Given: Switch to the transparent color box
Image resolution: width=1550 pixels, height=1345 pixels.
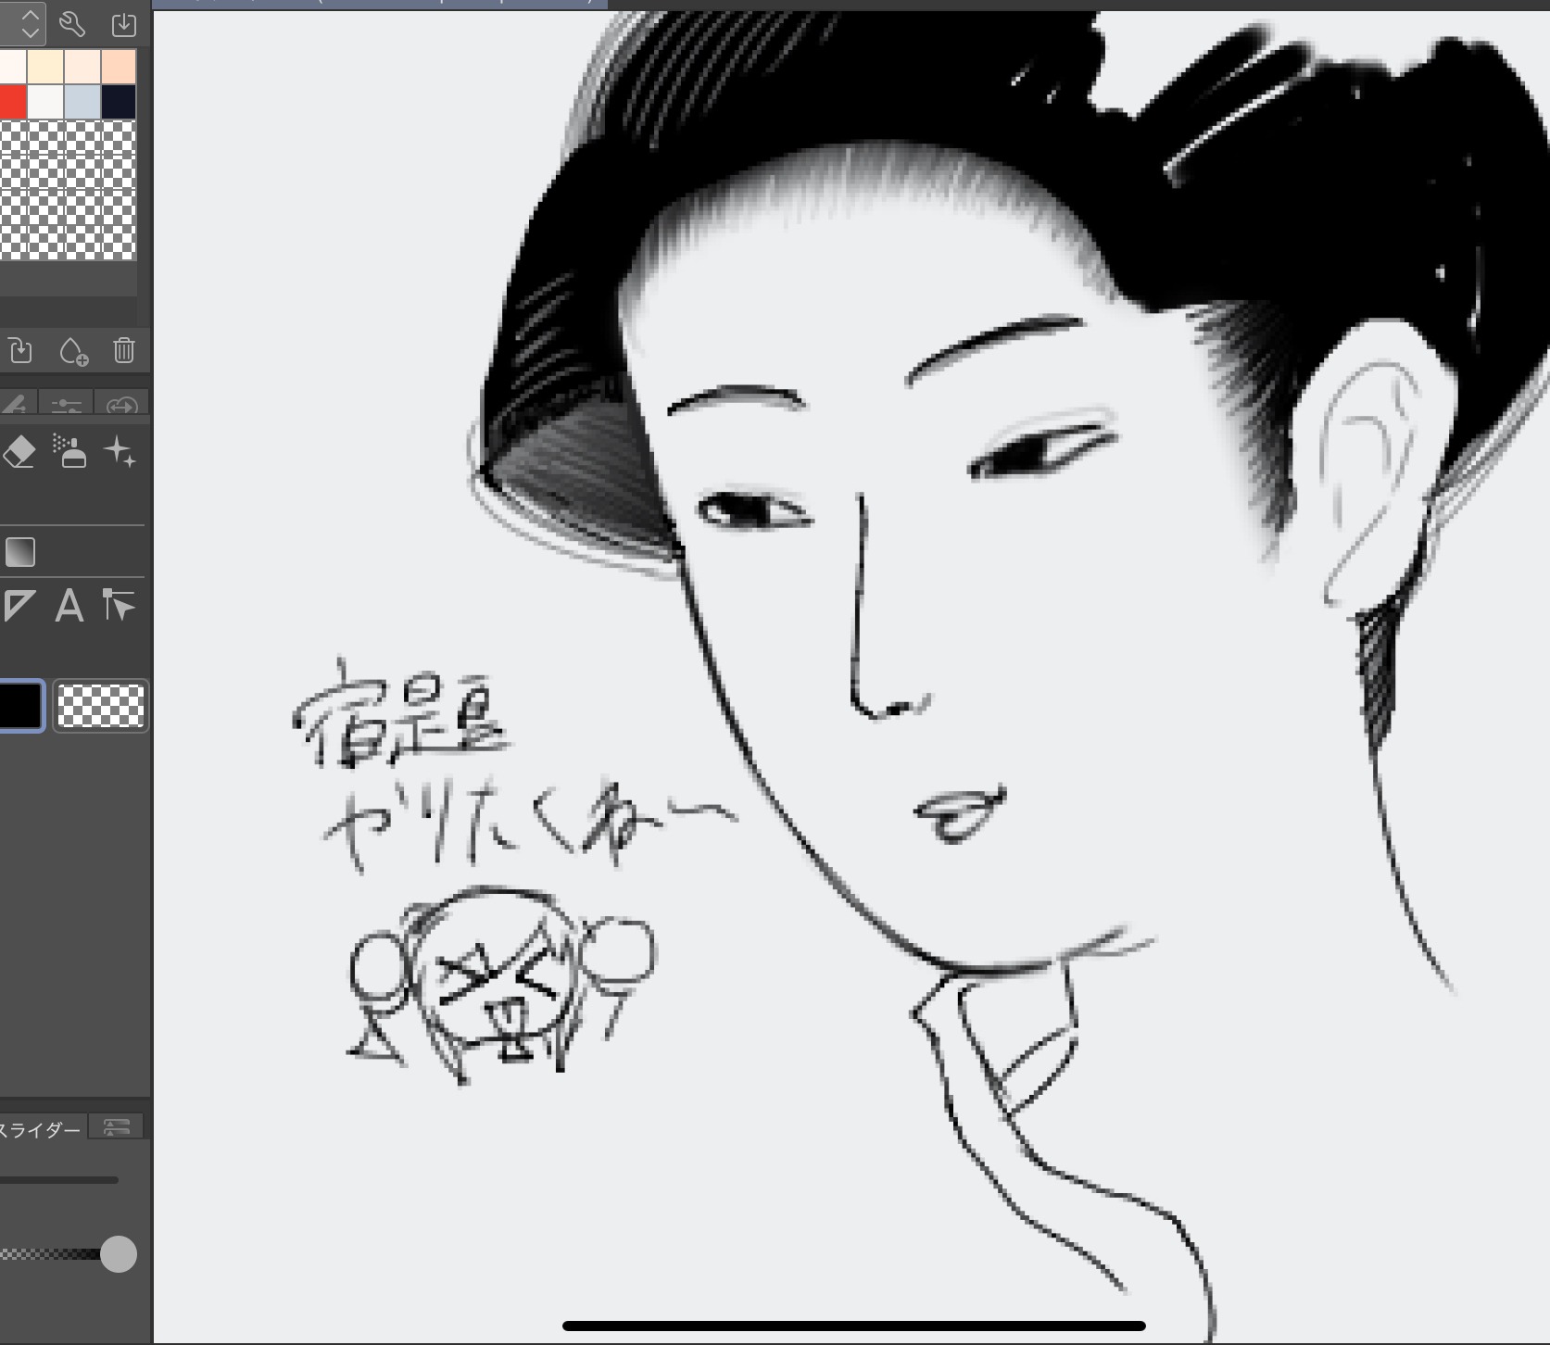Looking at the screenshot, I should tap(101, 706).
